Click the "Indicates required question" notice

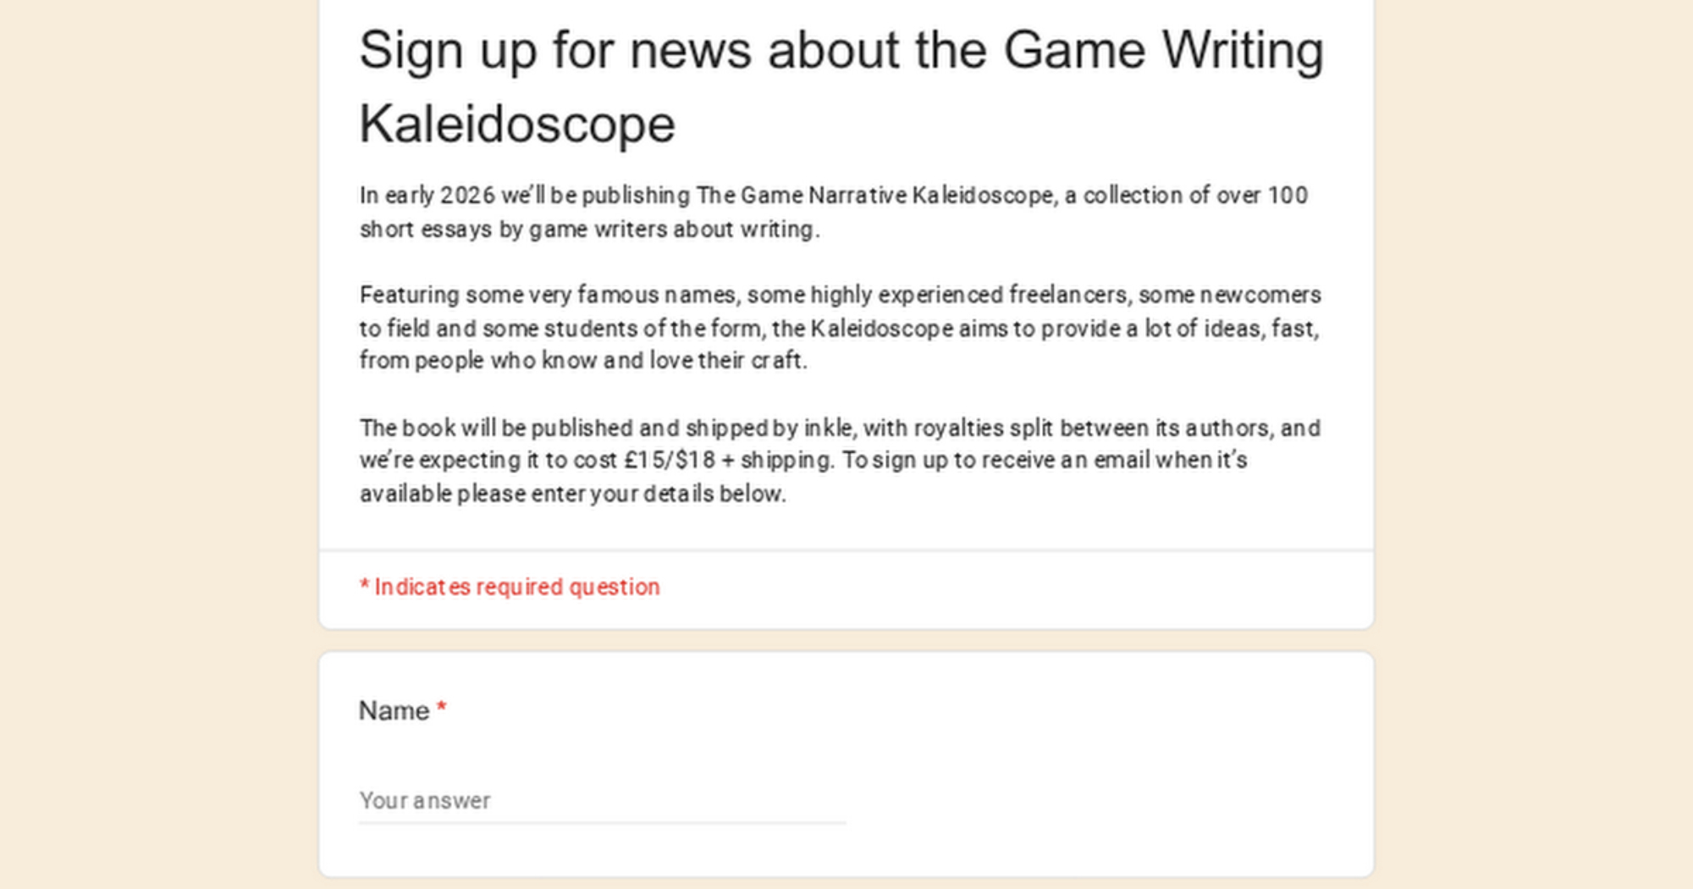[510, 587]
